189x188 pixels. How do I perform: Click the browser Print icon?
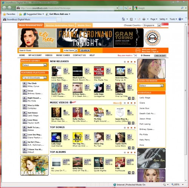144,19
